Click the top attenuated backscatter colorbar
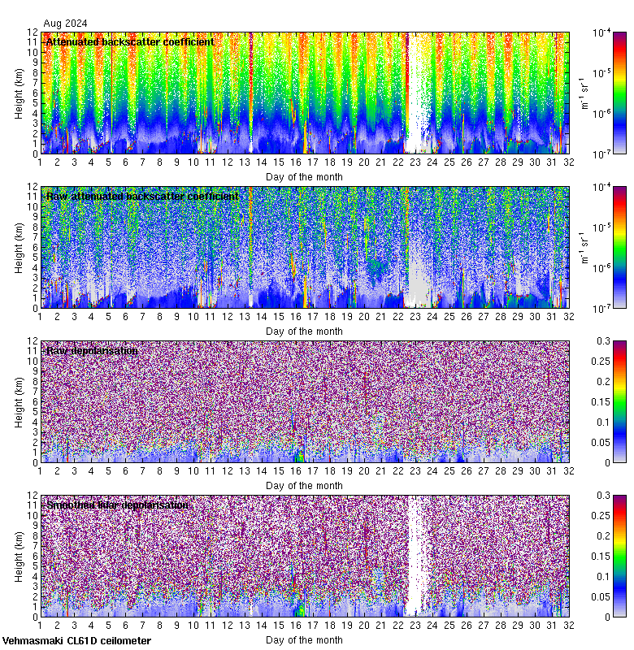The width and height of the screenshot is (634, 650). [597, 93]
